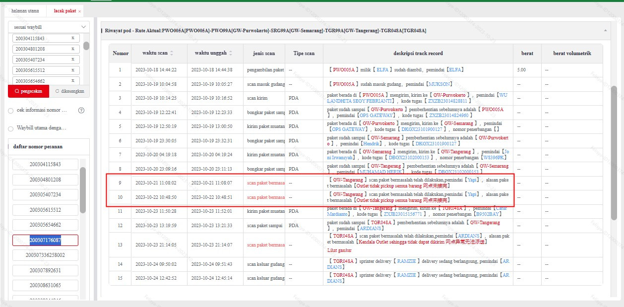Select order 200307336258002 in daftar nomor pesanan
The image size is (624, 307).
(45, 255)
